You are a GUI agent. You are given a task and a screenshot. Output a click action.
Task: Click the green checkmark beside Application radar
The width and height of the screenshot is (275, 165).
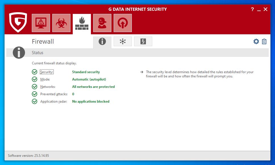[35, 101]
